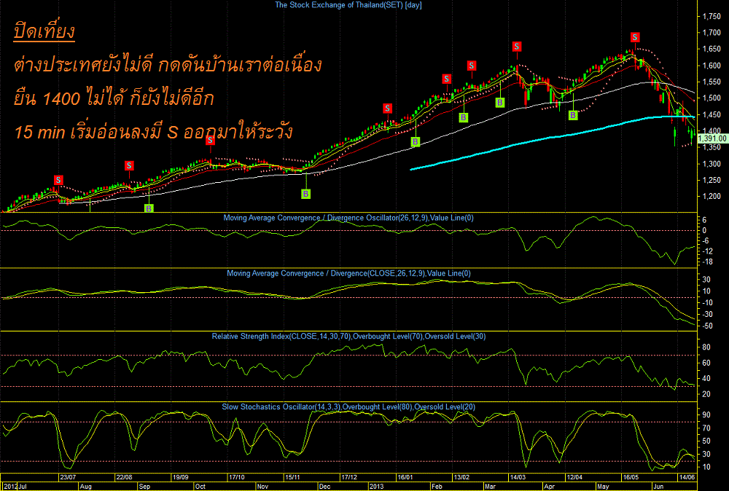Click the 14/06 date label on the time axis
The height and width of the screenshot is (491, 729).
click(687, 477)
